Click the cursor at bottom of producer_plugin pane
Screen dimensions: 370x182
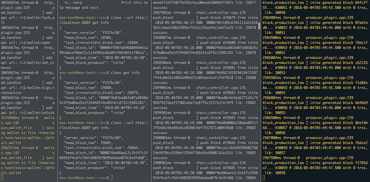click(x=264, y=177)
